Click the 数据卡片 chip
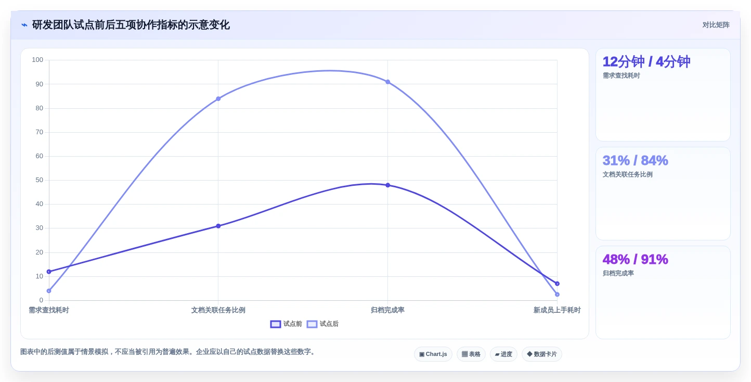751x382 pixels. (542, 354)
